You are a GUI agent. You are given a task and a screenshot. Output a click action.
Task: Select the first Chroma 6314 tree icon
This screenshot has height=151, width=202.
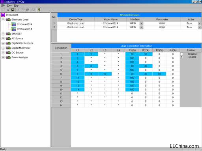point(13,24)
